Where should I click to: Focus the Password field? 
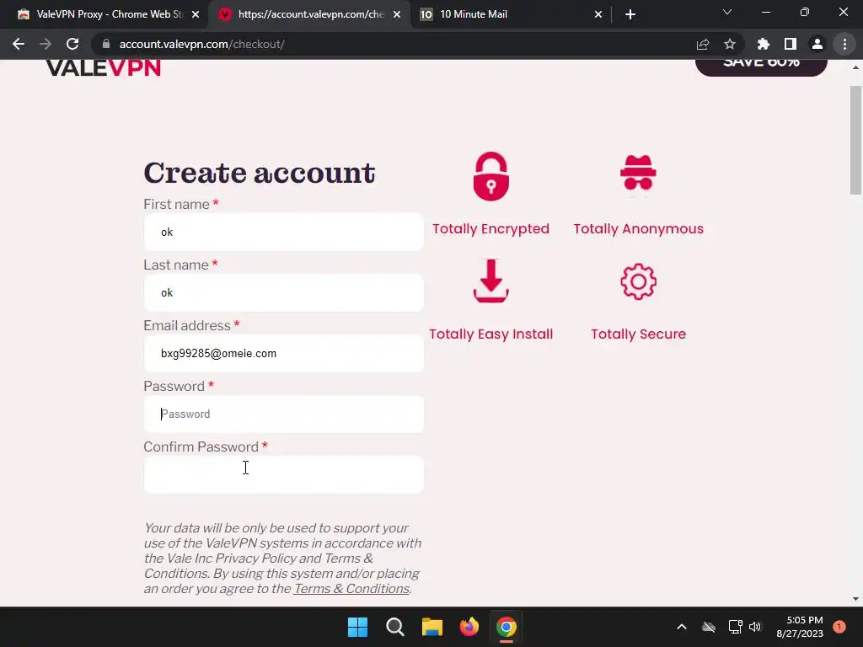(x=283, y=414)
